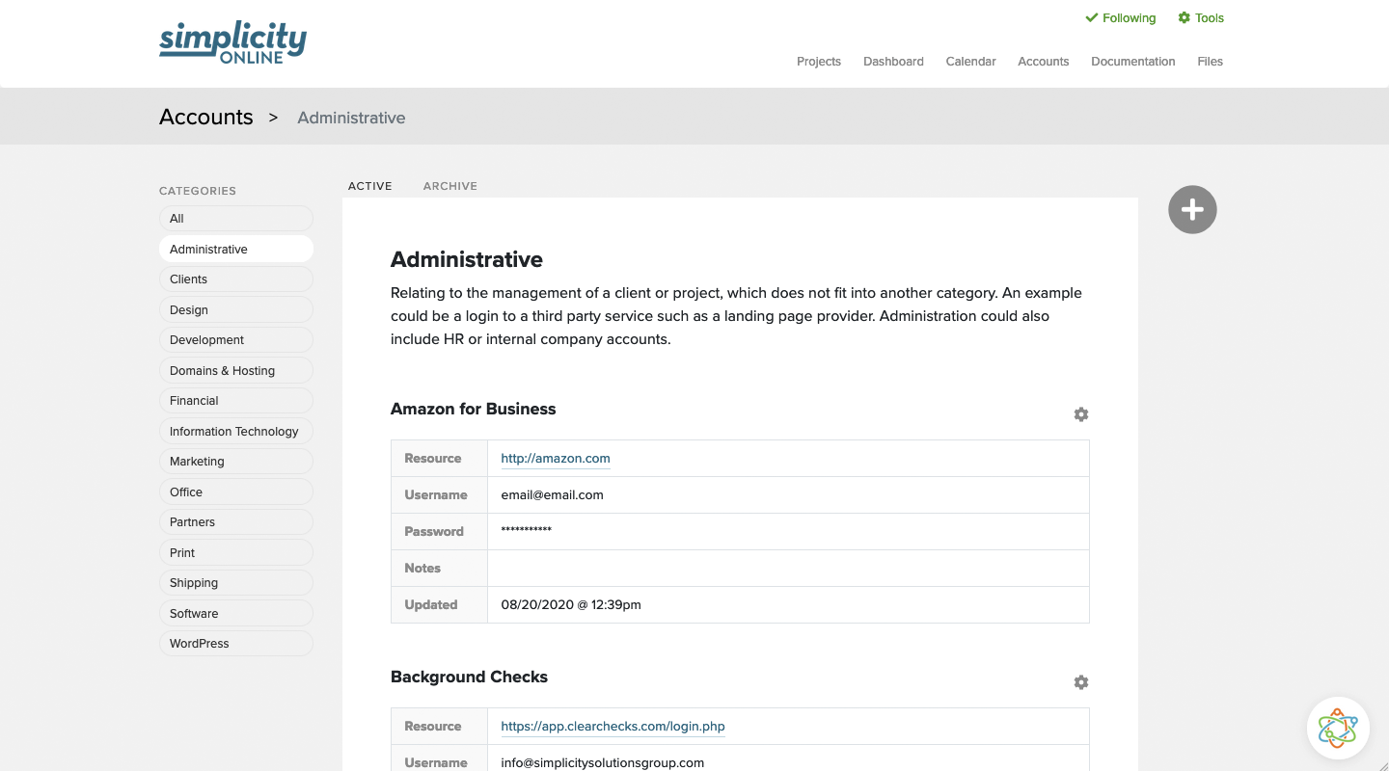
Task: Open Dashboard from the navigation
Action: (893, 62)
